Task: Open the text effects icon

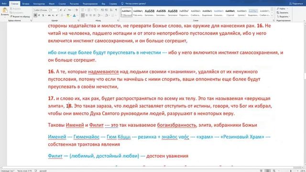Action: pos(62,15)
